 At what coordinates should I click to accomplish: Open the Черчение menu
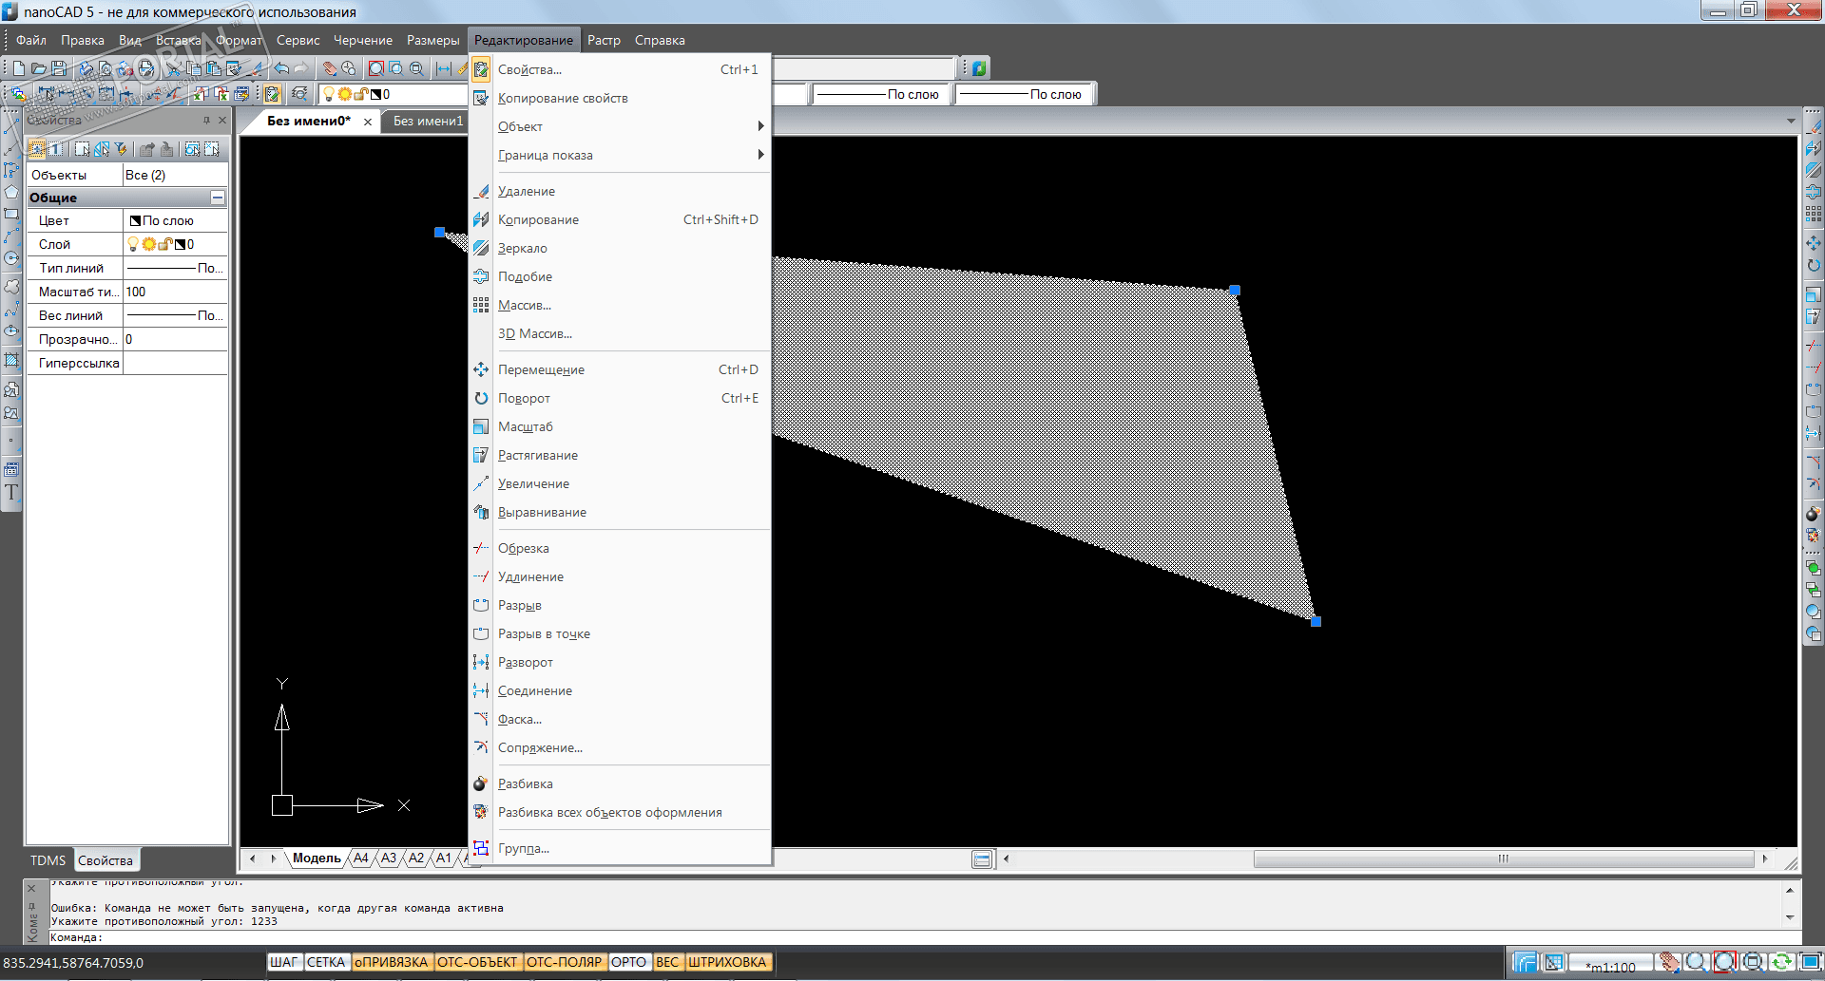(x=363, y=40)
